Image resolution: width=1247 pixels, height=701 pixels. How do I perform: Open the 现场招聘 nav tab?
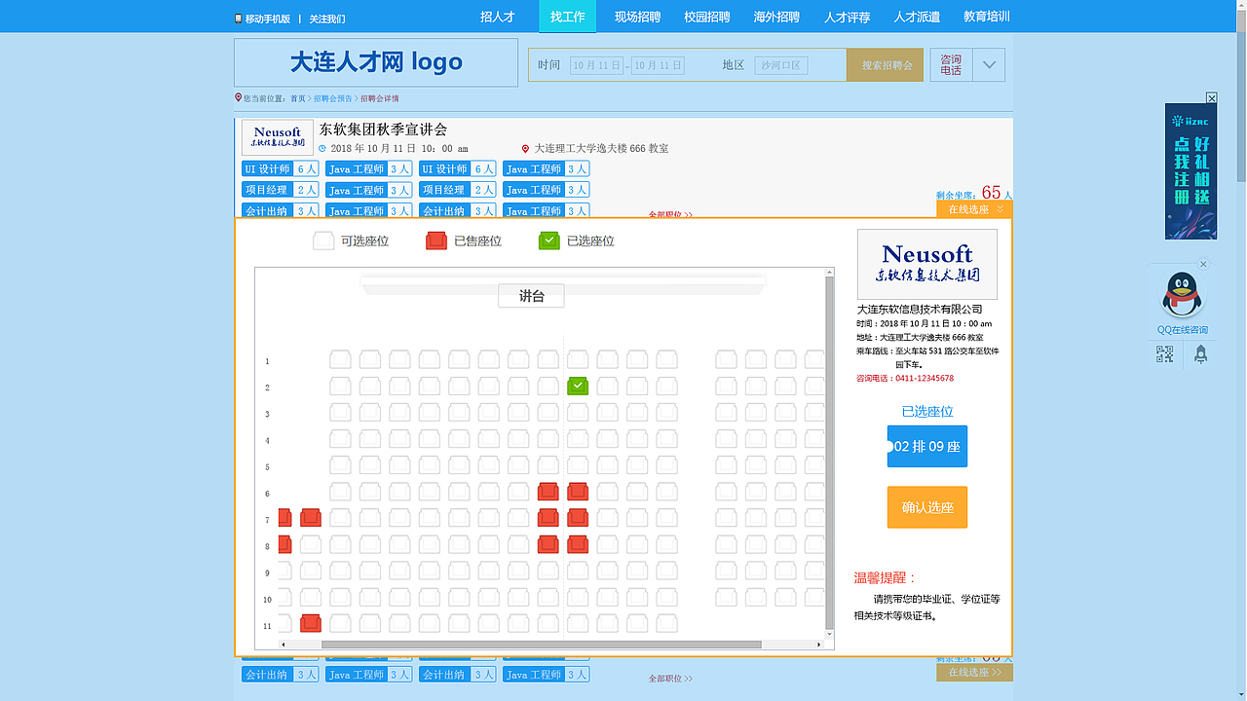point(637,17)
